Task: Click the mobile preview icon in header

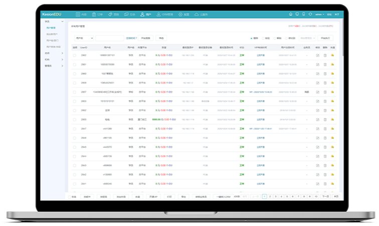Action: click(304, 15)
